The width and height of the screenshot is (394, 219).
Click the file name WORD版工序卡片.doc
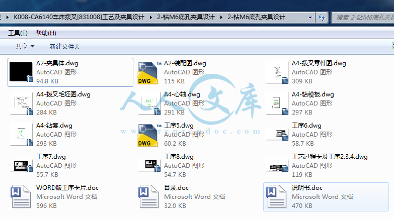pyautogui.click(x=67, y=188)
